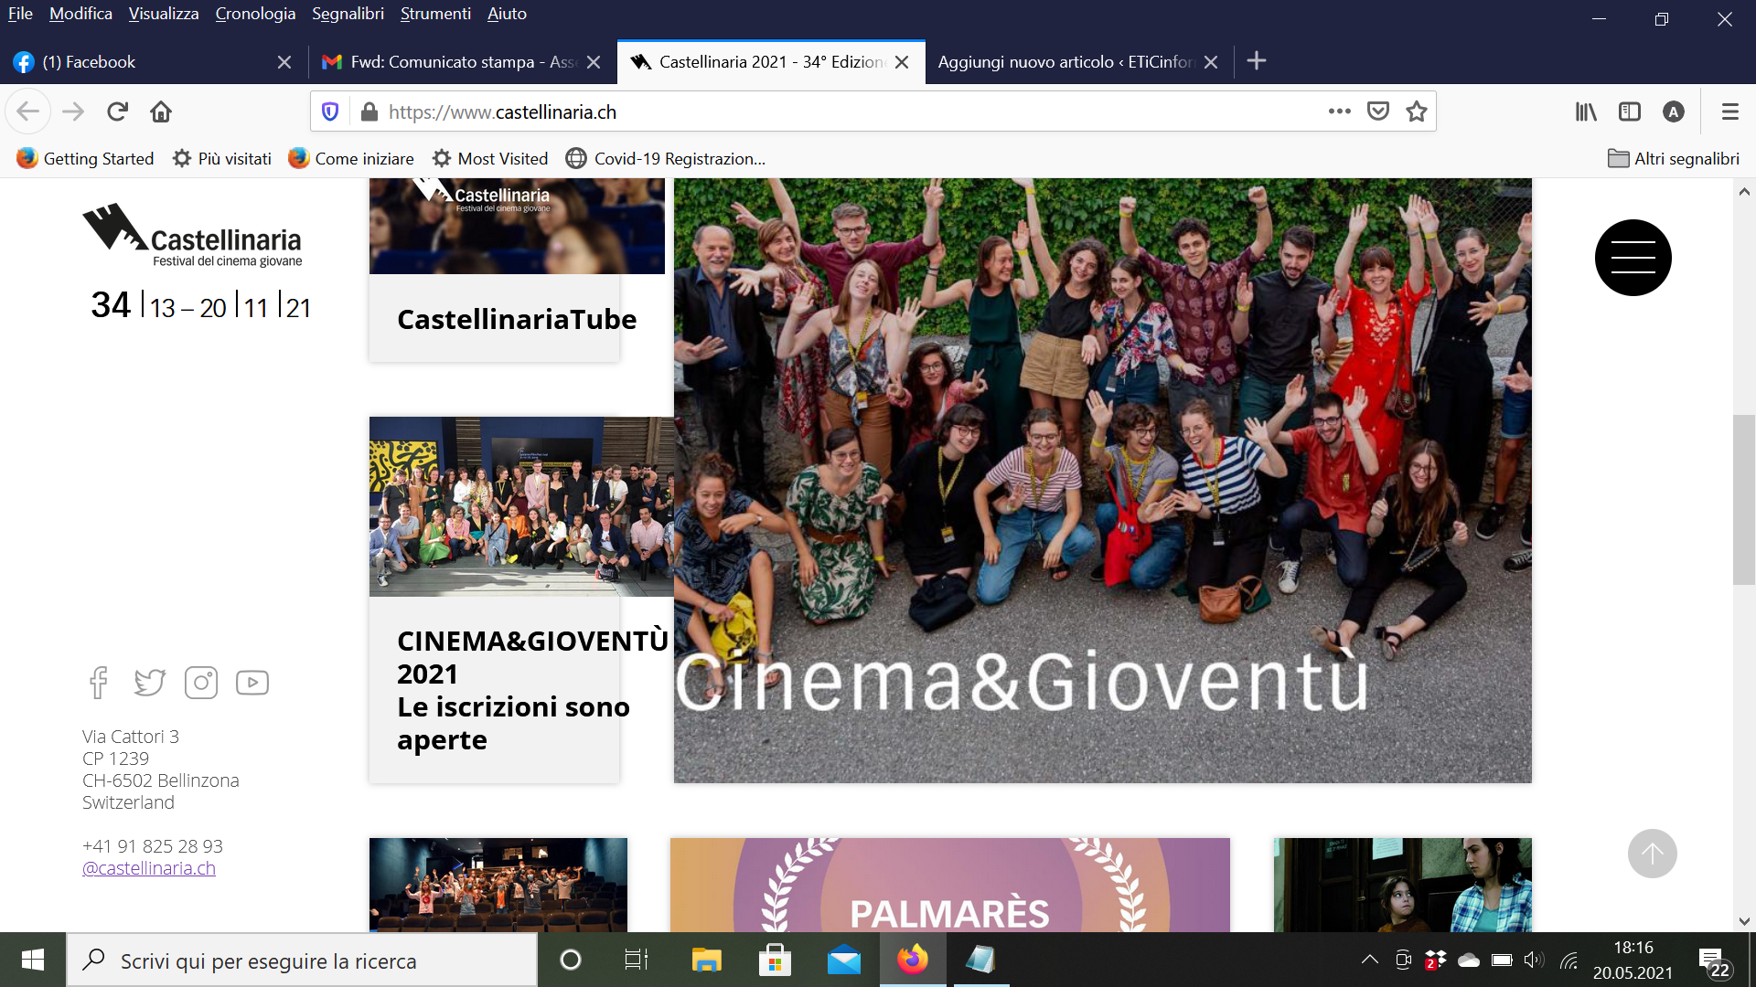
Task: Open Getting Started bookmark
Action: click(85, 158)
